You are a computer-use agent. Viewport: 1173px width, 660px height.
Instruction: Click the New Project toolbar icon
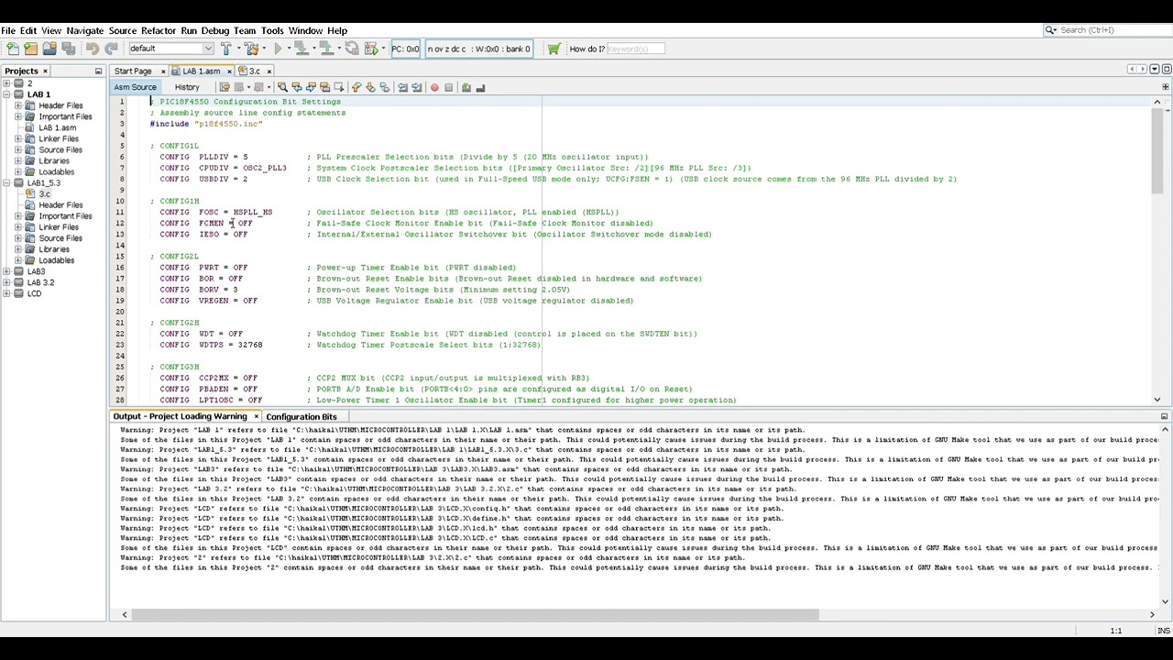30,49
